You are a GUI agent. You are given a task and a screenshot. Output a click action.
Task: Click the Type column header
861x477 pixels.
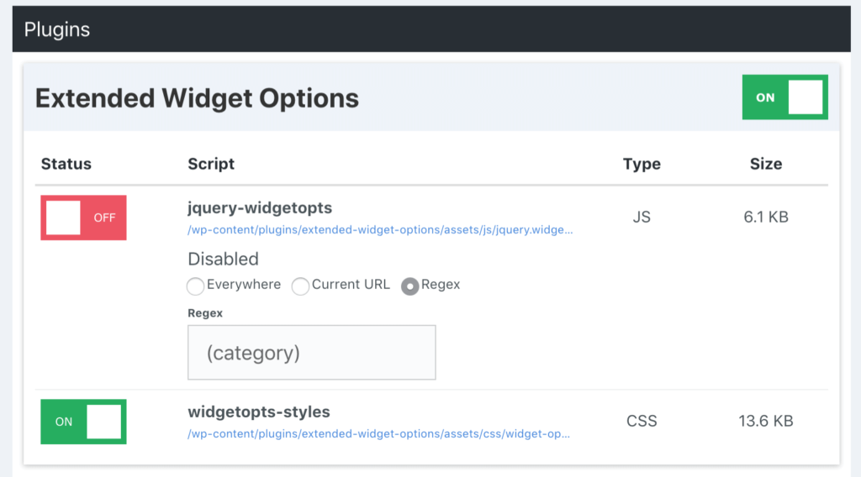(x=642, y=164)
